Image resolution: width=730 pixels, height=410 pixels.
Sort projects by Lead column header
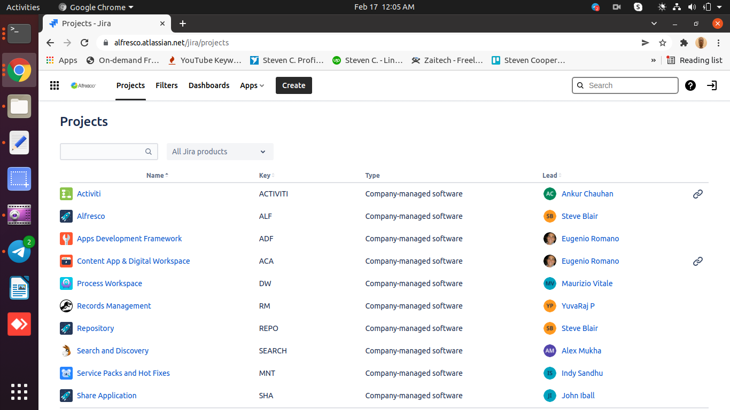(x=552, y=175)
